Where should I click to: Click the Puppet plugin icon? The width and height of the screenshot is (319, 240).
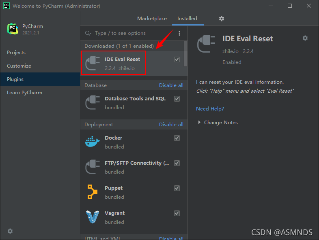[93, 192]
